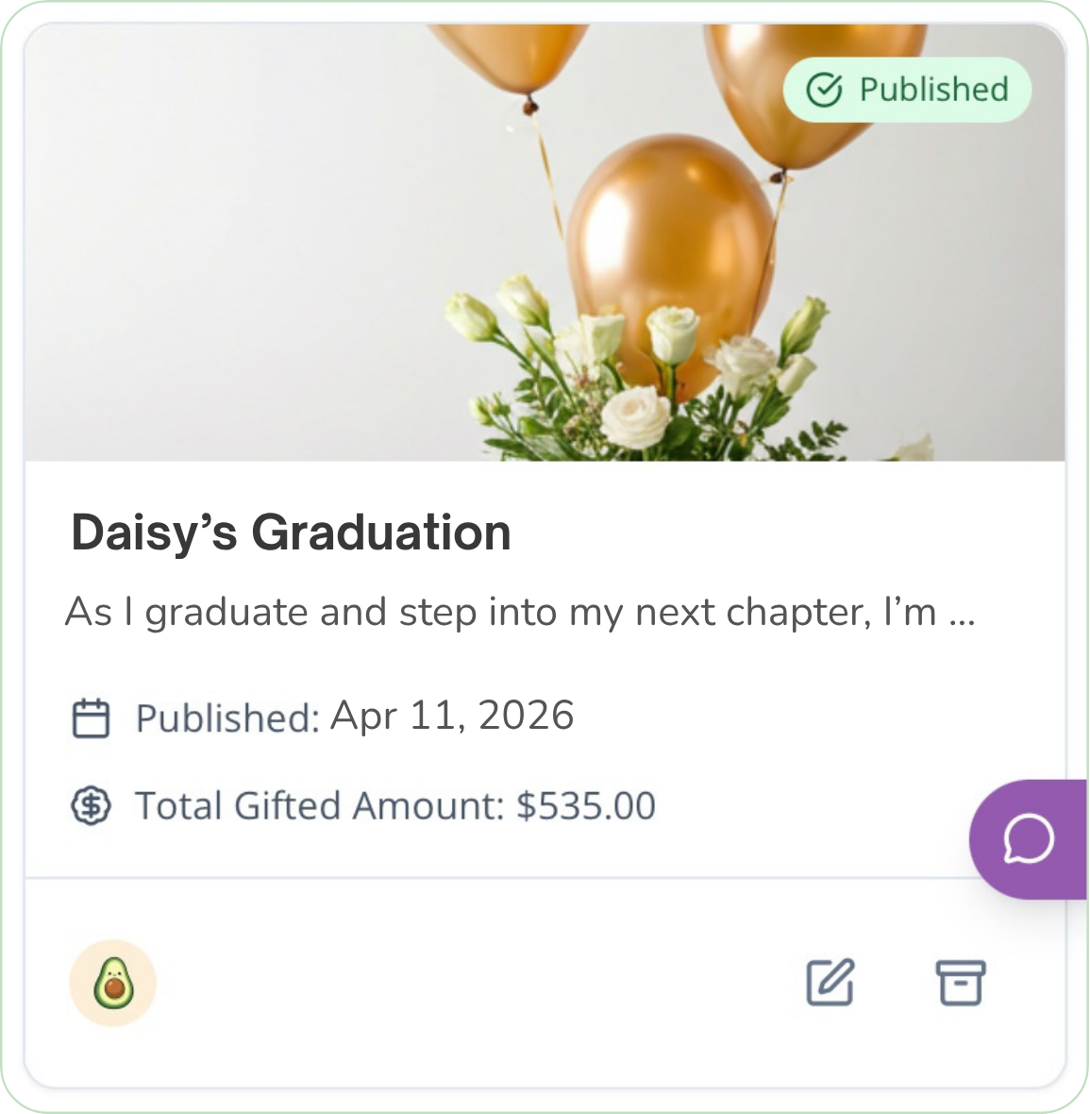
Task: Archive the Daisy's Graduation card
Action: (x=960, y=983)
